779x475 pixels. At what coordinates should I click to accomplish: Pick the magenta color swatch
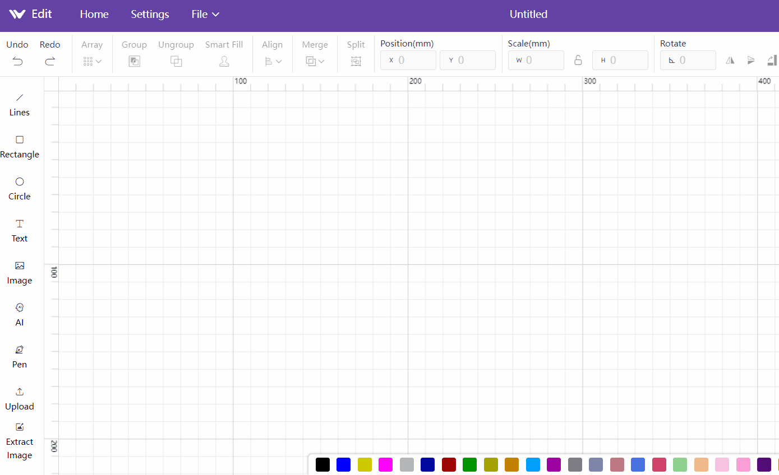coord(386,464)
